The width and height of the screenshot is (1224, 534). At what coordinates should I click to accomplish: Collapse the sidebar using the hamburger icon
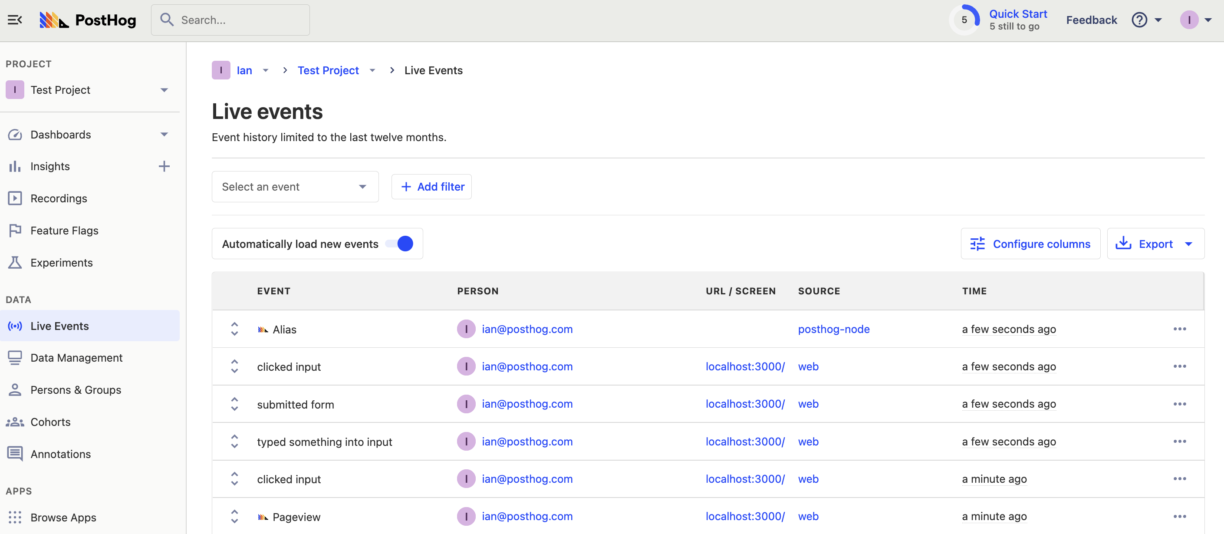[x=15, y=20]
